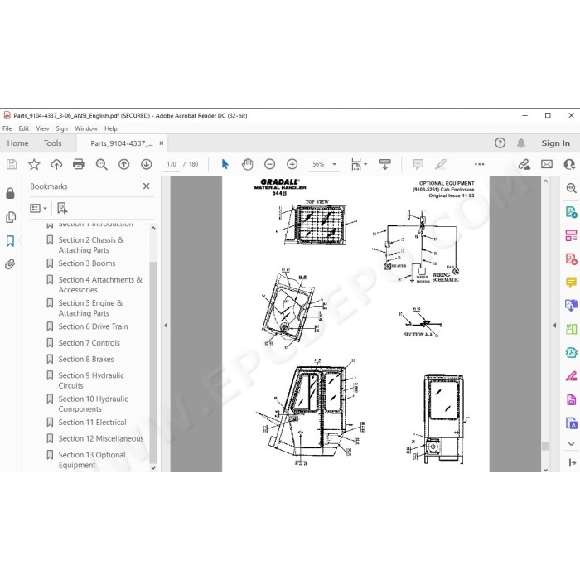View security settings lock icon
The image size is (580, 580).
coord(10,193)
